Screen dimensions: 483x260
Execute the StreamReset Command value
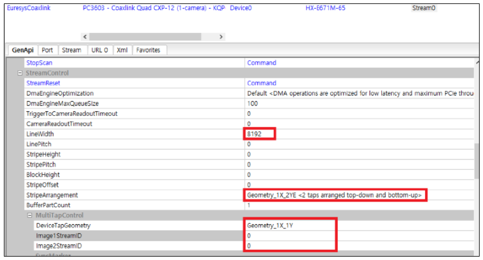coord(262,83)
